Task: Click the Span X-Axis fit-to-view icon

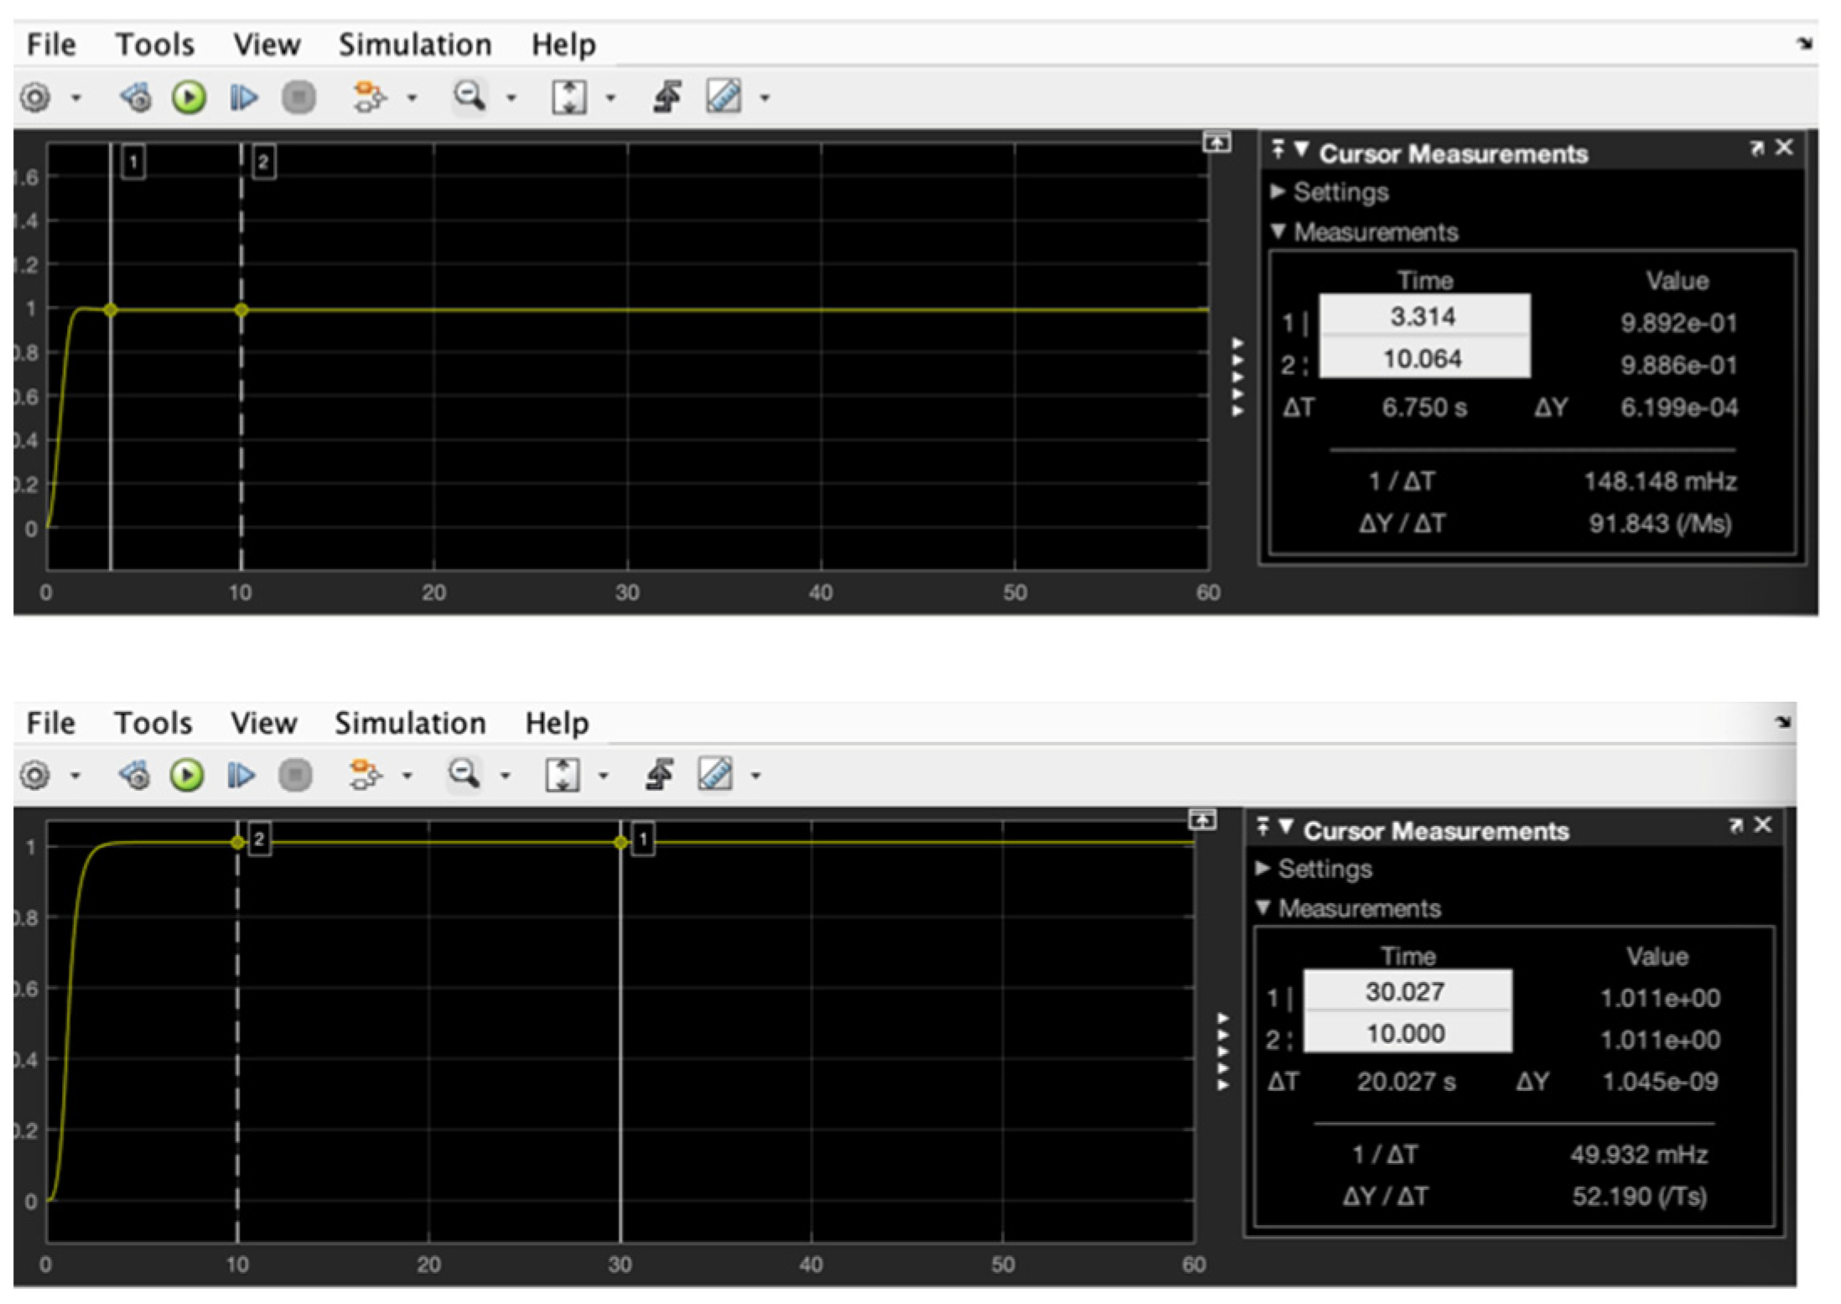Action: tap(568, 97)
